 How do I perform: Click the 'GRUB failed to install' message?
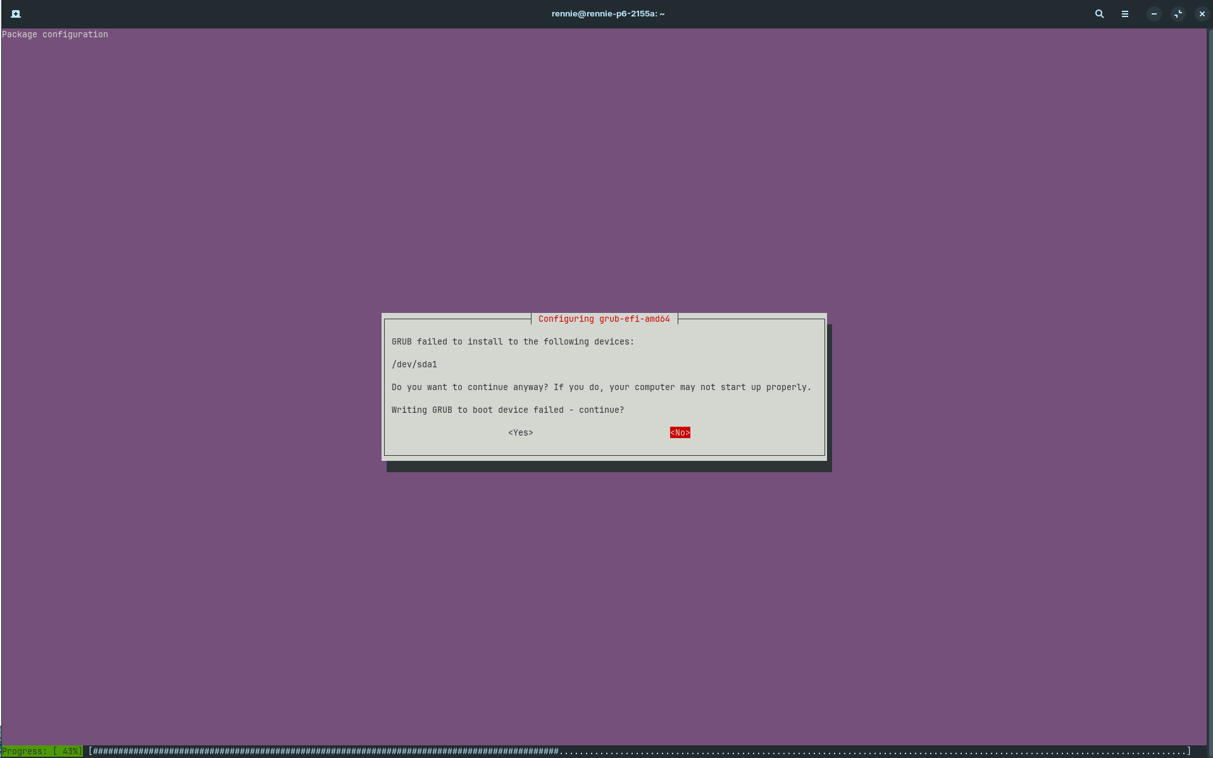coord(513,342)
